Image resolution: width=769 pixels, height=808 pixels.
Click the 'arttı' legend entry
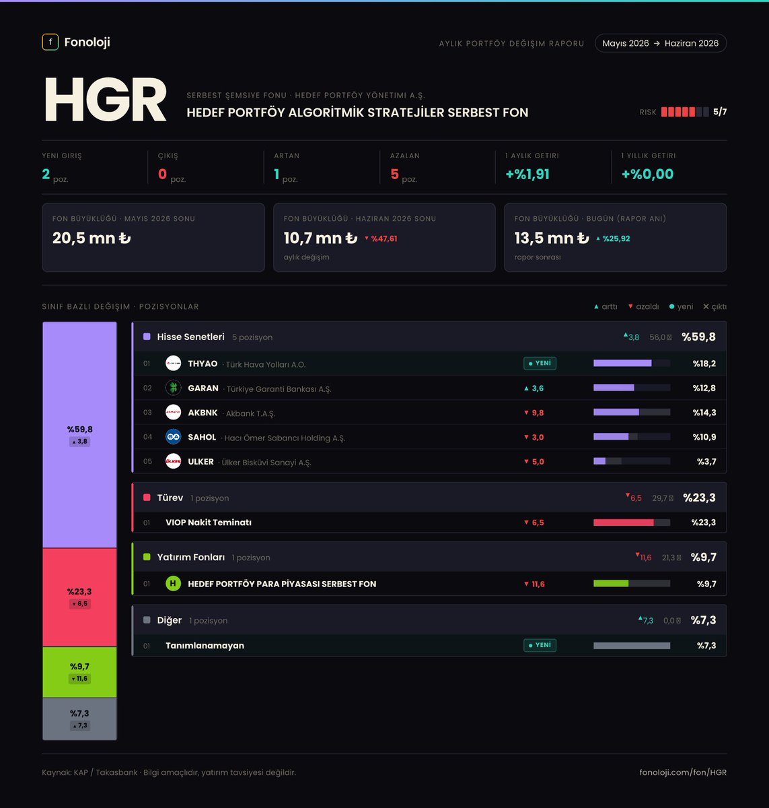click(606, 306)
